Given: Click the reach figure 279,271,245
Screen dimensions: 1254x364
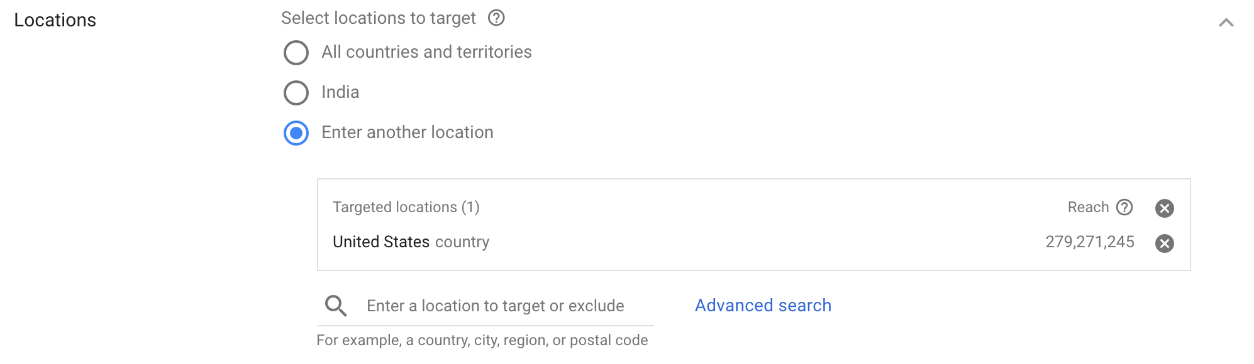Looking at the screenshot, I should click(1090, 242).
